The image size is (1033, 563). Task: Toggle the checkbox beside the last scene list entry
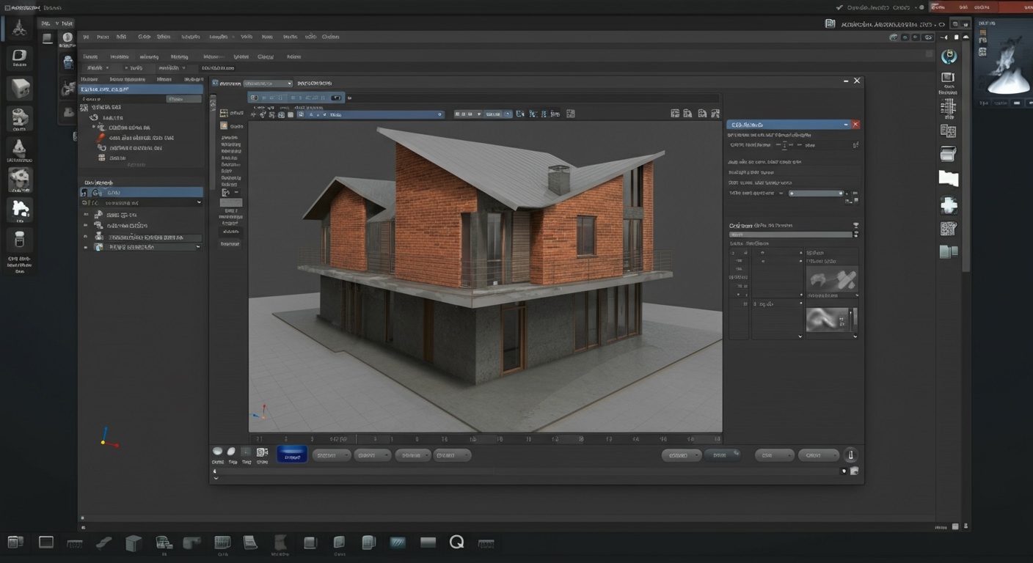click(x=86, y=247)
